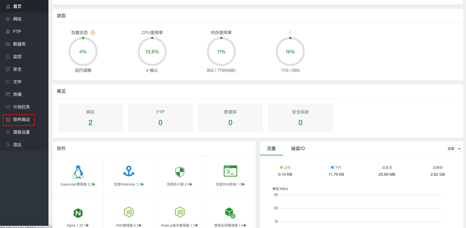The height and width of the screenshot is (228, 466).
Task: Click the 852 / 7759(MB) memory text
Action: (221, 70)
